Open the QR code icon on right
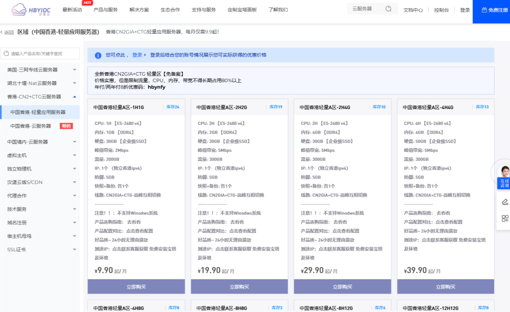The image size is (510, 312). (x=505, y=218)
